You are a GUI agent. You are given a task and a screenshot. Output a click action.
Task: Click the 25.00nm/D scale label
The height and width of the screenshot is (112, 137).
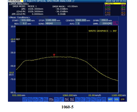[x=95, y=95]
